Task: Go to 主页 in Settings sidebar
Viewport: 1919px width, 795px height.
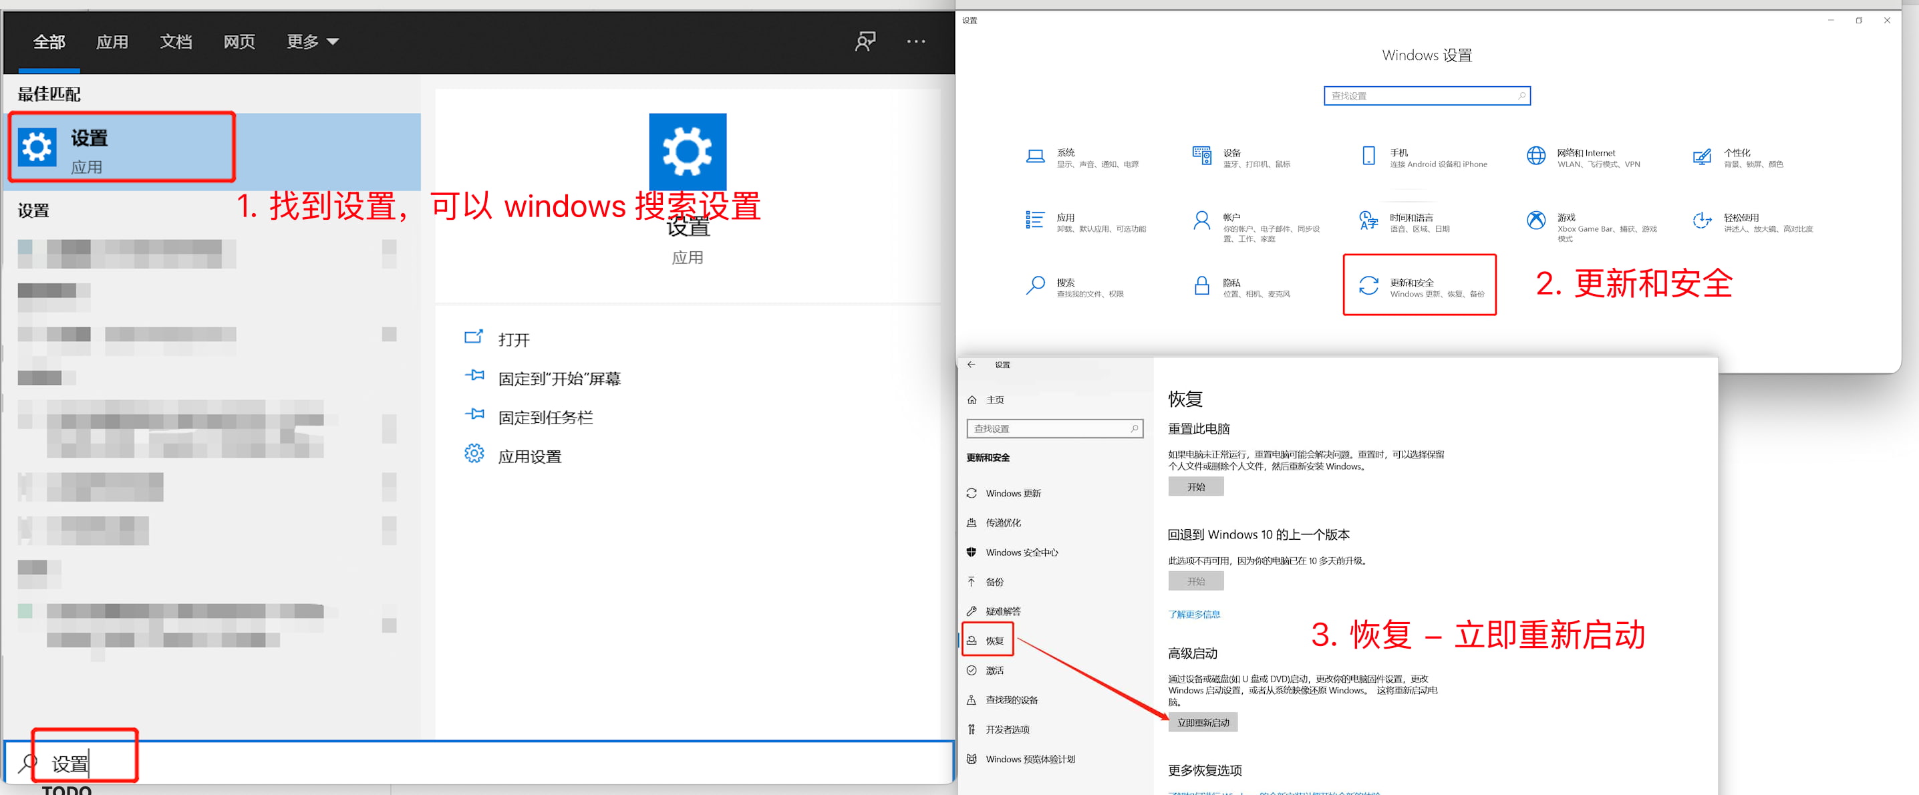Action: [986, 400]
